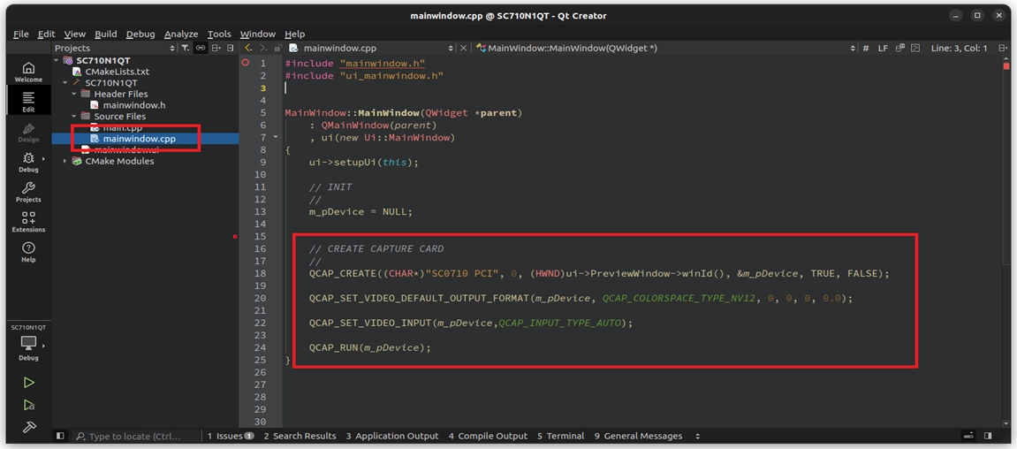The width and height of the screenshot is (1017, 449).
Task: Open the Help mode
Action: [28, 252]
